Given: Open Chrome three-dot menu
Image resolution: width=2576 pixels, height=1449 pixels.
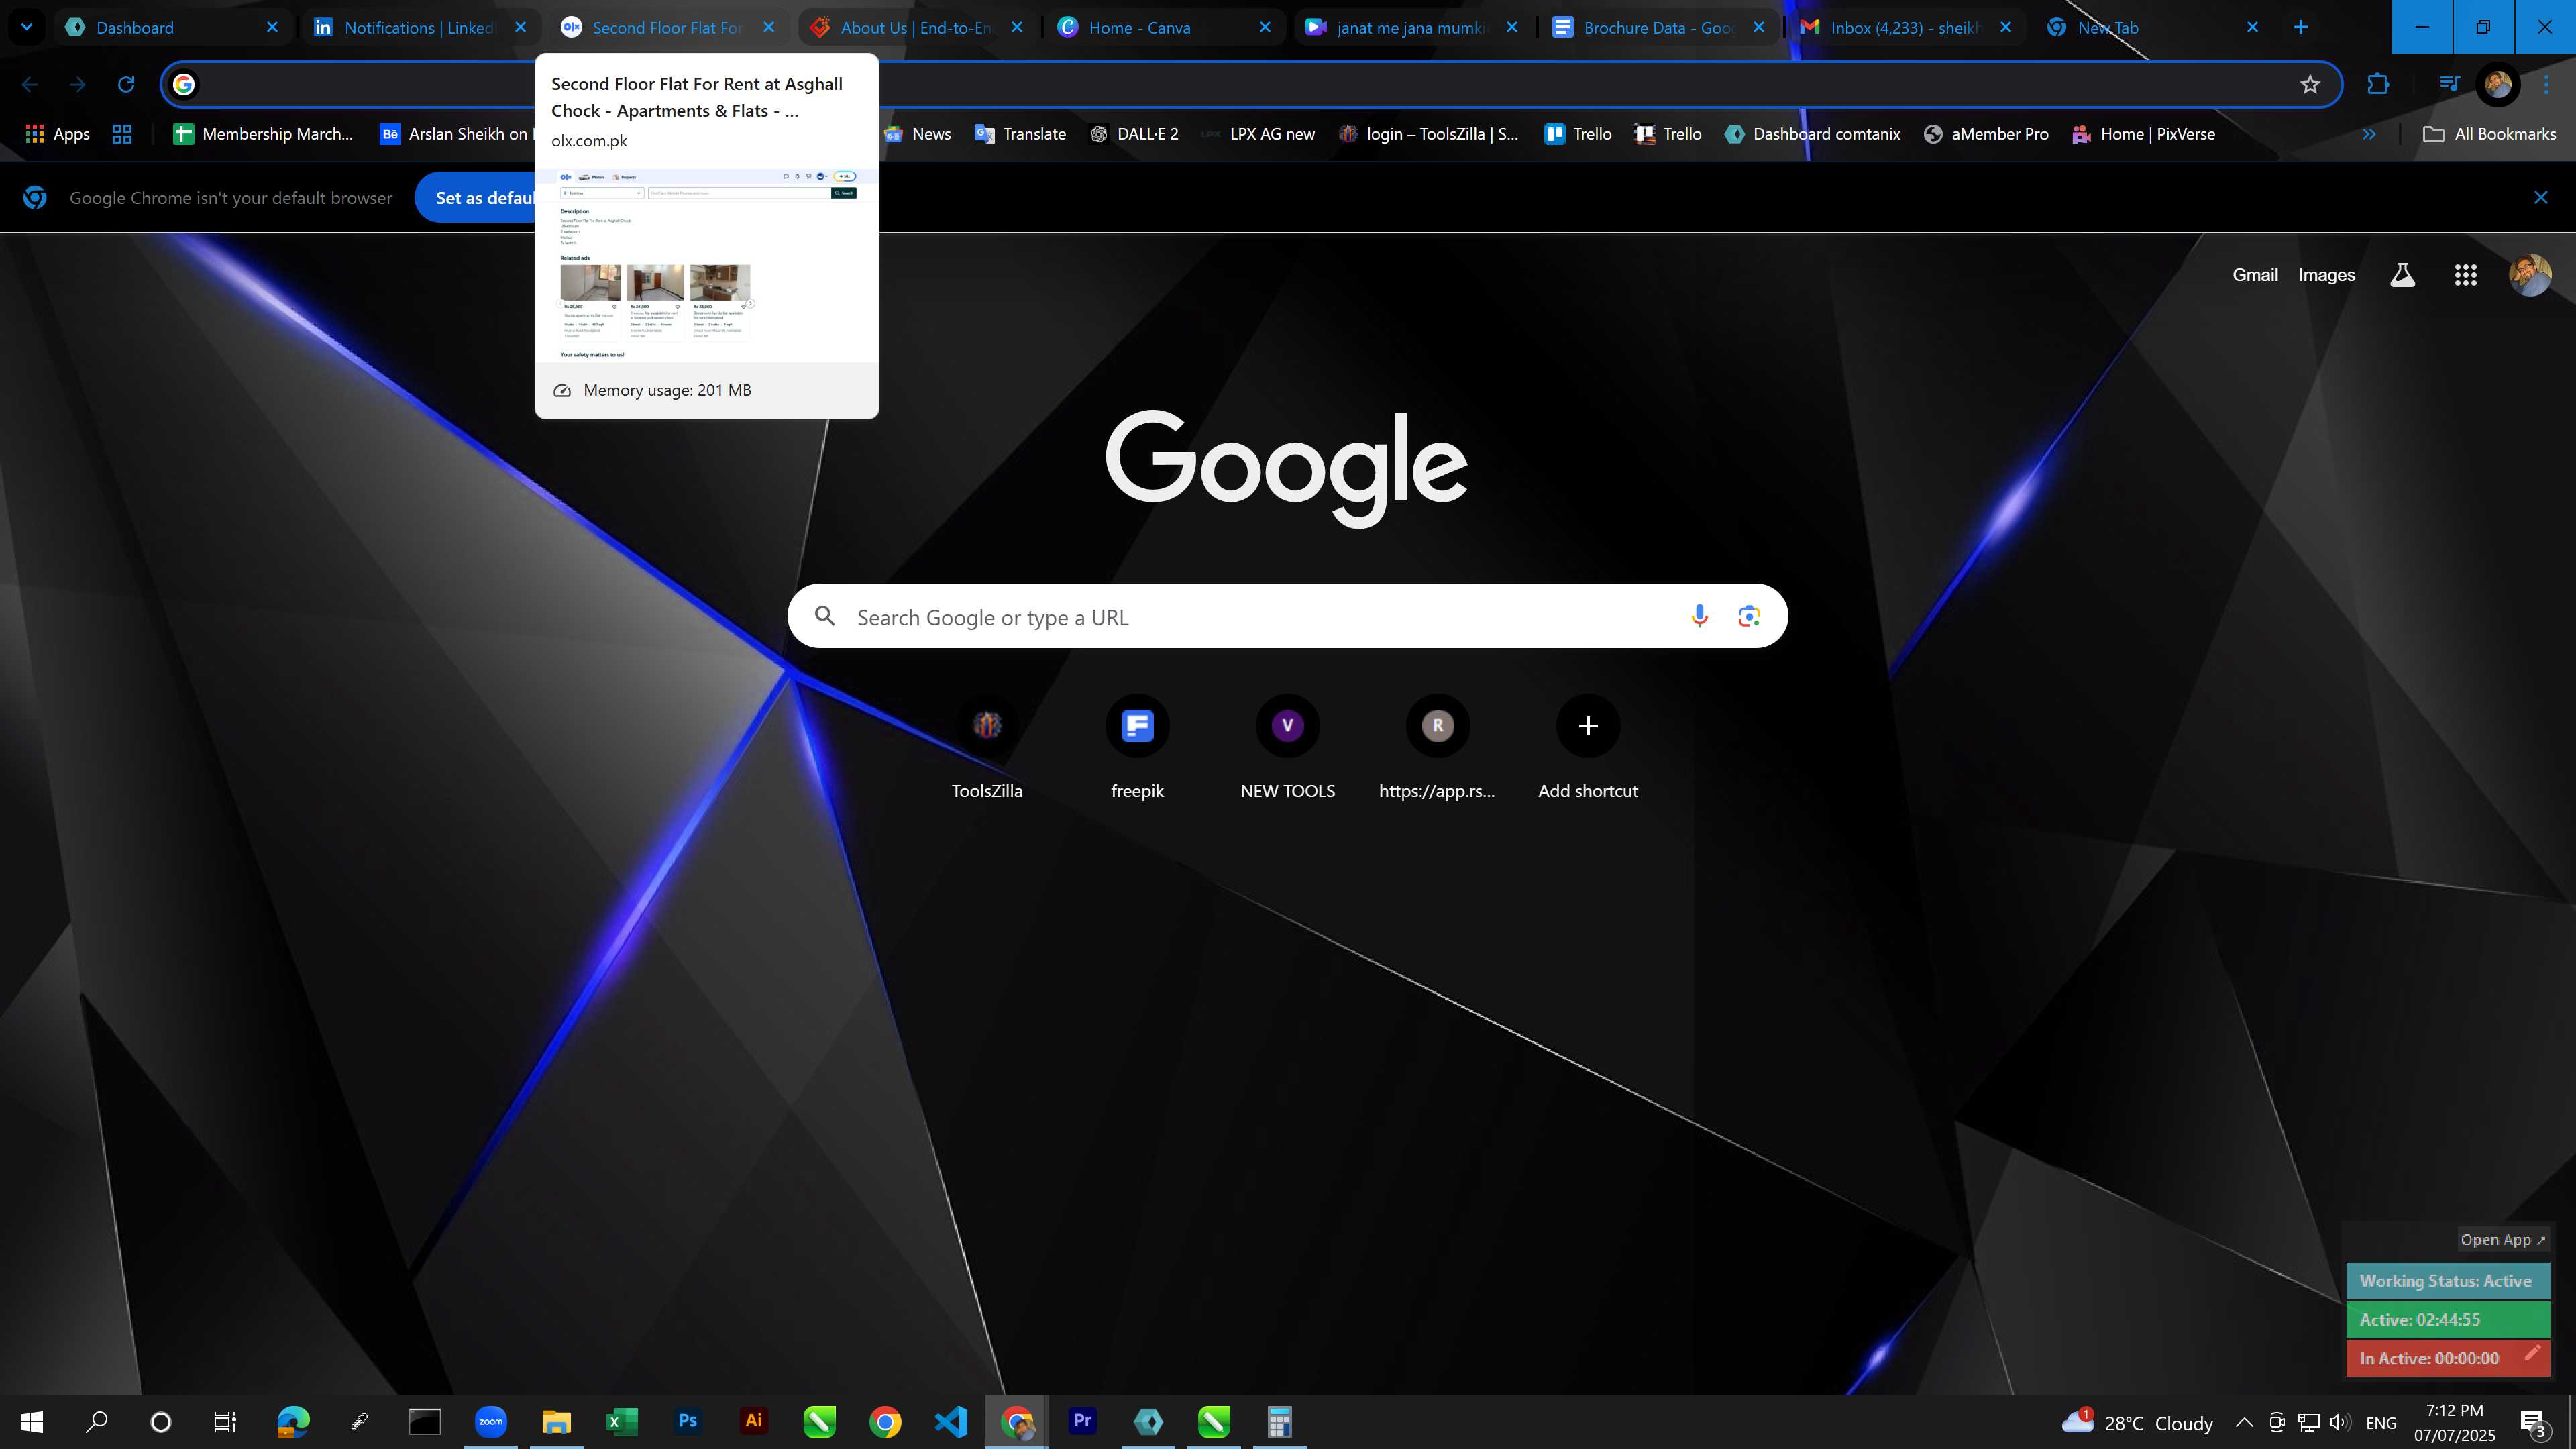Looking at the screenshot, I should tap(2546, 84).
